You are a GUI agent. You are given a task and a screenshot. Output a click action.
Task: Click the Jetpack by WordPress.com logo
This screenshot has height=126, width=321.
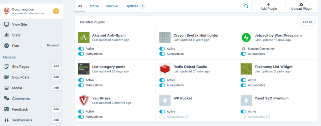coord(246,37)
